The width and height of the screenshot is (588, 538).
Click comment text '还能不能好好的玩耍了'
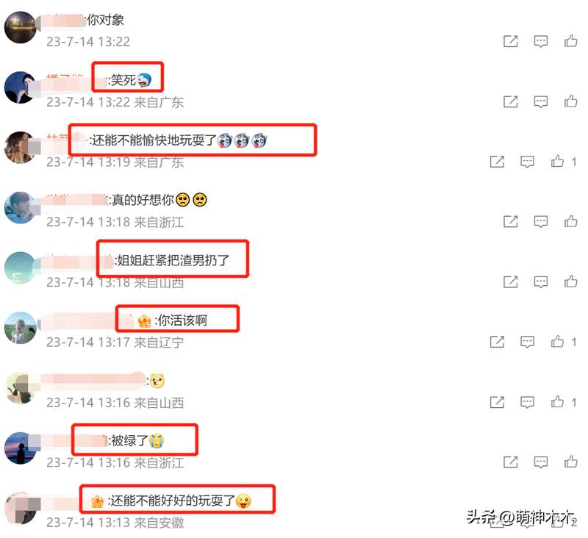click(173, 501)
